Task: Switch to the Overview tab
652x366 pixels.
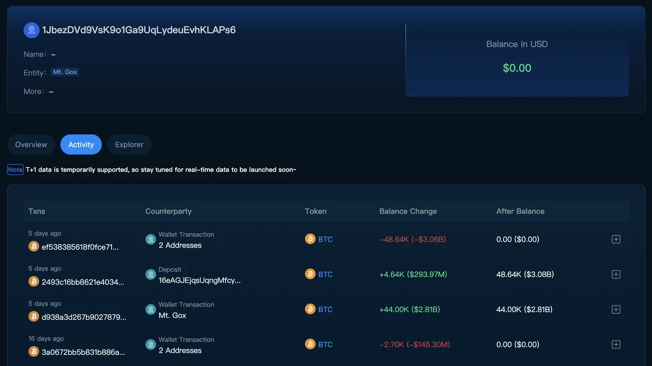Action: (31, 145)
